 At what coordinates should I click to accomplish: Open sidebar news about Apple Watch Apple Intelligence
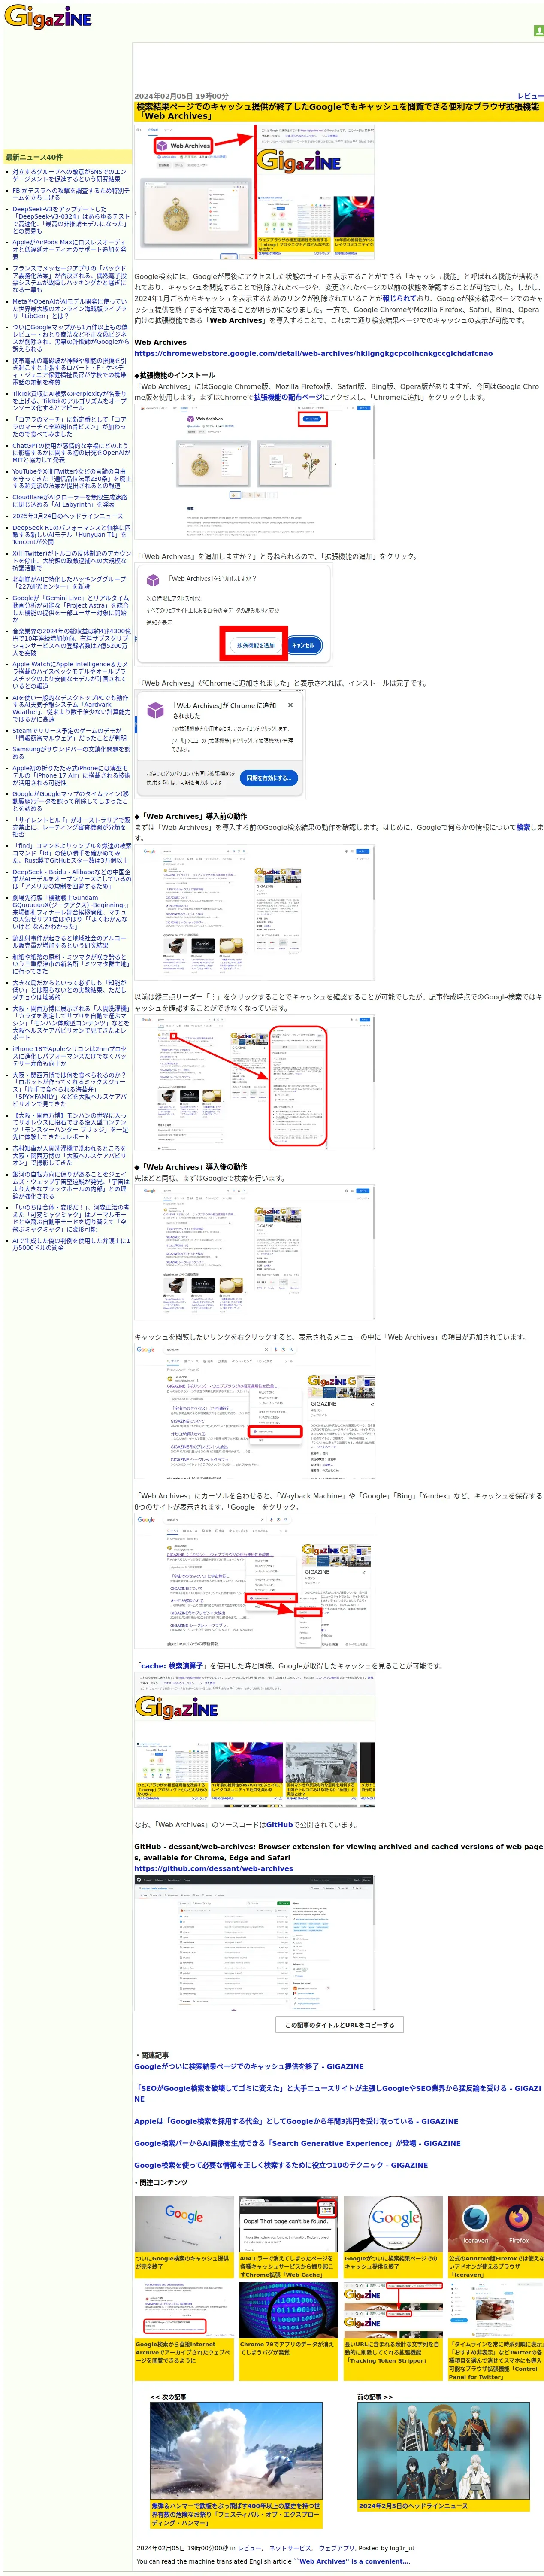[70, 675]
